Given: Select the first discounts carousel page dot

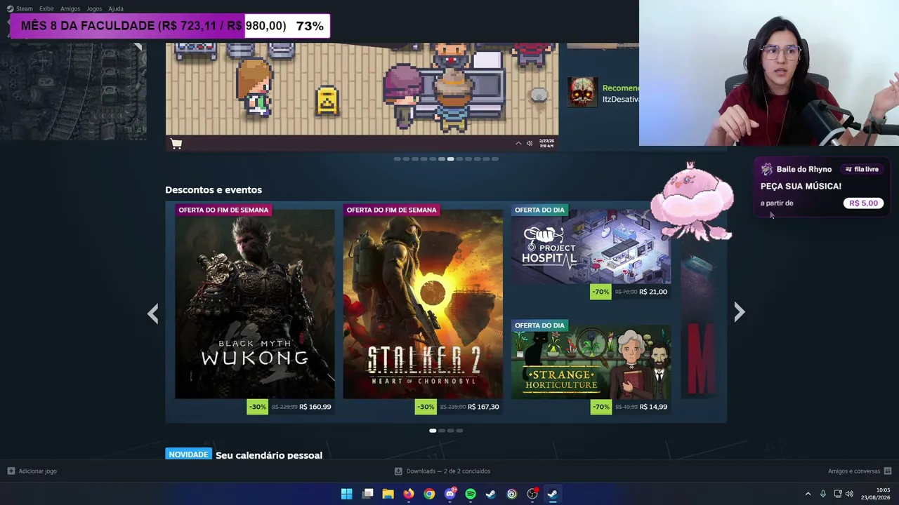Looking at the screenshot, I should pos(433,431).
